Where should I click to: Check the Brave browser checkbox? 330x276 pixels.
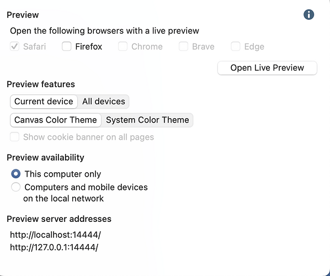183,46
